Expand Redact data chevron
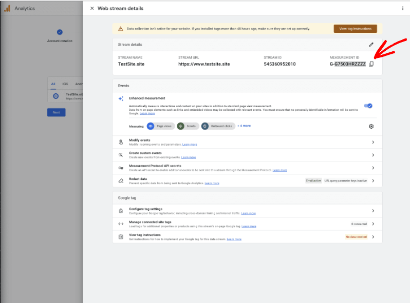410x303 pixels. [373, 180]
